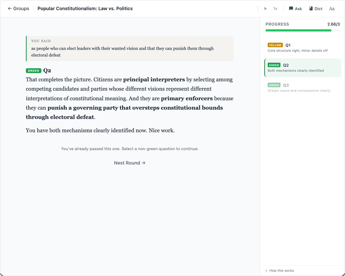Click the lesson title Popular Constitutionalism

click(x=85, y=9)
